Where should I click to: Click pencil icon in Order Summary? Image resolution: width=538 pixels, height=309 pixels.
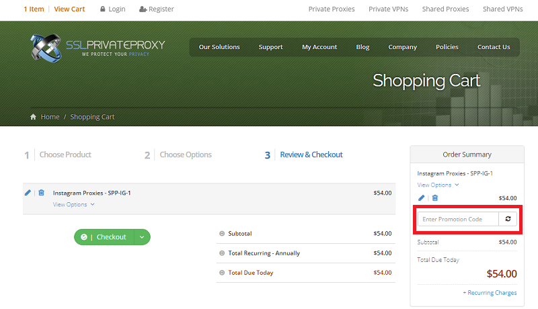[x=422, y=197]
